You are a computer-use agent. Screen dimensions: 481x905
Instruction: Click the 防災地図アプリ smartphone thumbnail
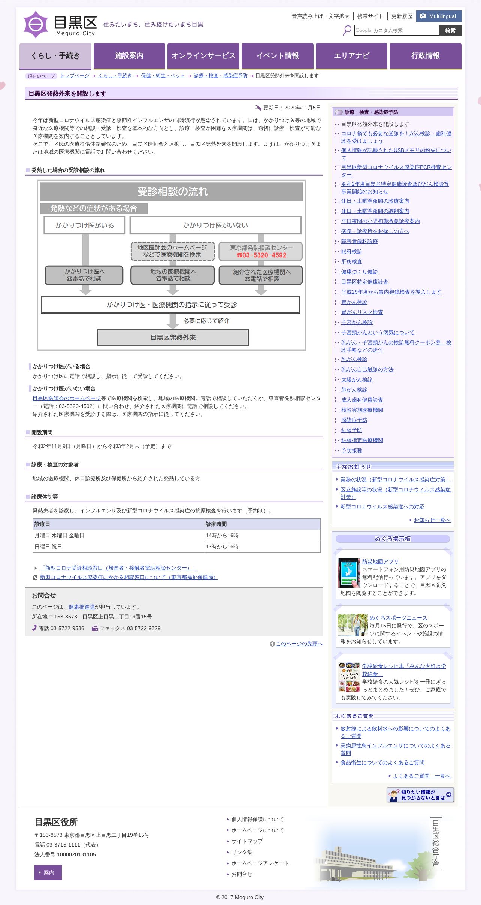click(350, 573)
